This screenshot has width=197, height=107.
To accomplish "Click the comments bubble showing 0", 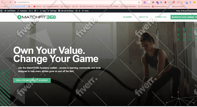I will pos(36,11).
